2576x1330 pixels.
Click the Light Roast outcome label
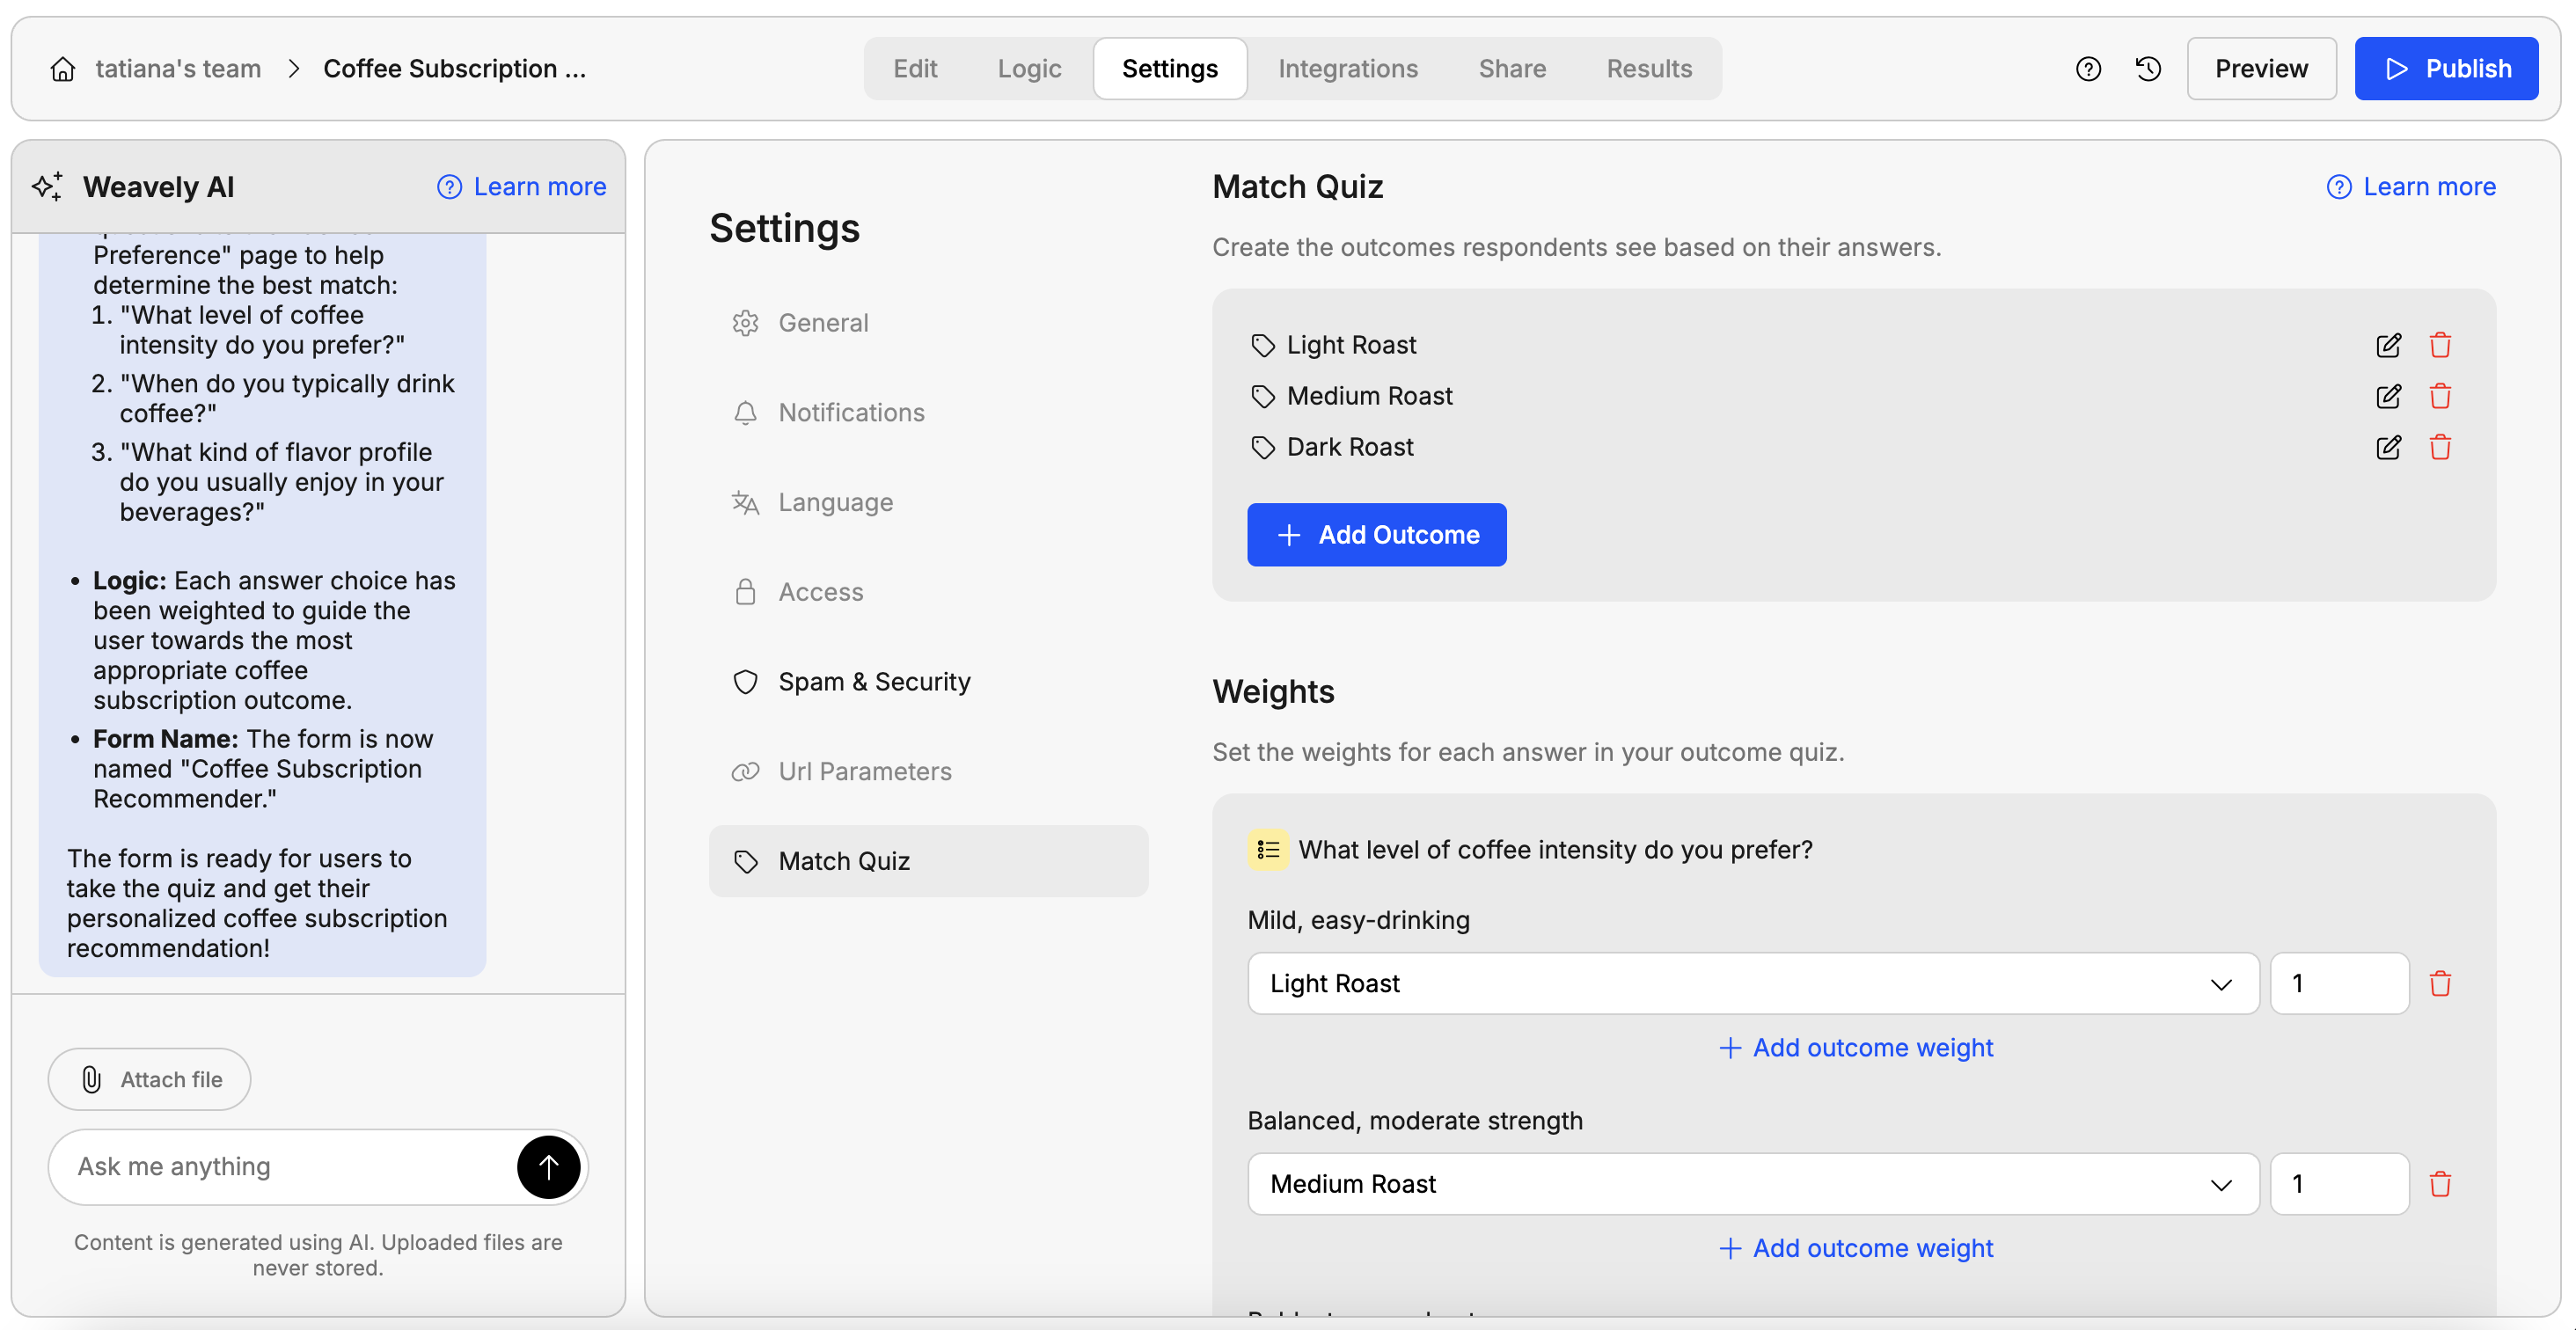(1351, 345)
